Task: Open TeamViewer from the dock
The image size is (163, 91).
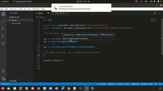Action: pos(45,88)
